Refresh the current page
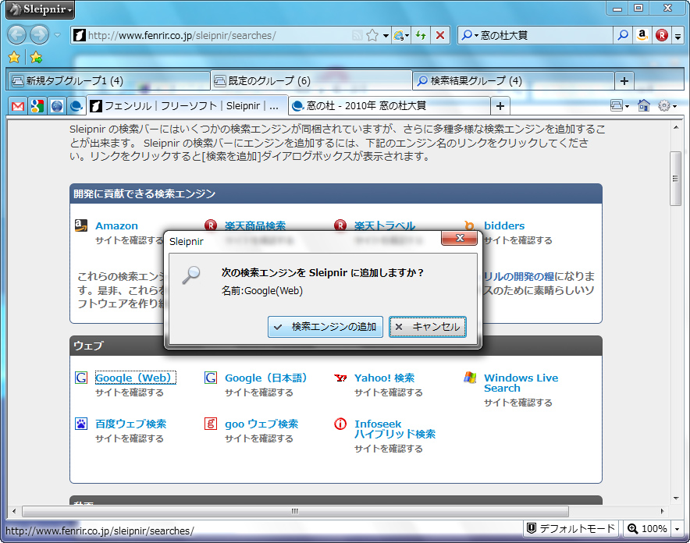The width and height of the screenshot is (690, 543). coord(422,35)
